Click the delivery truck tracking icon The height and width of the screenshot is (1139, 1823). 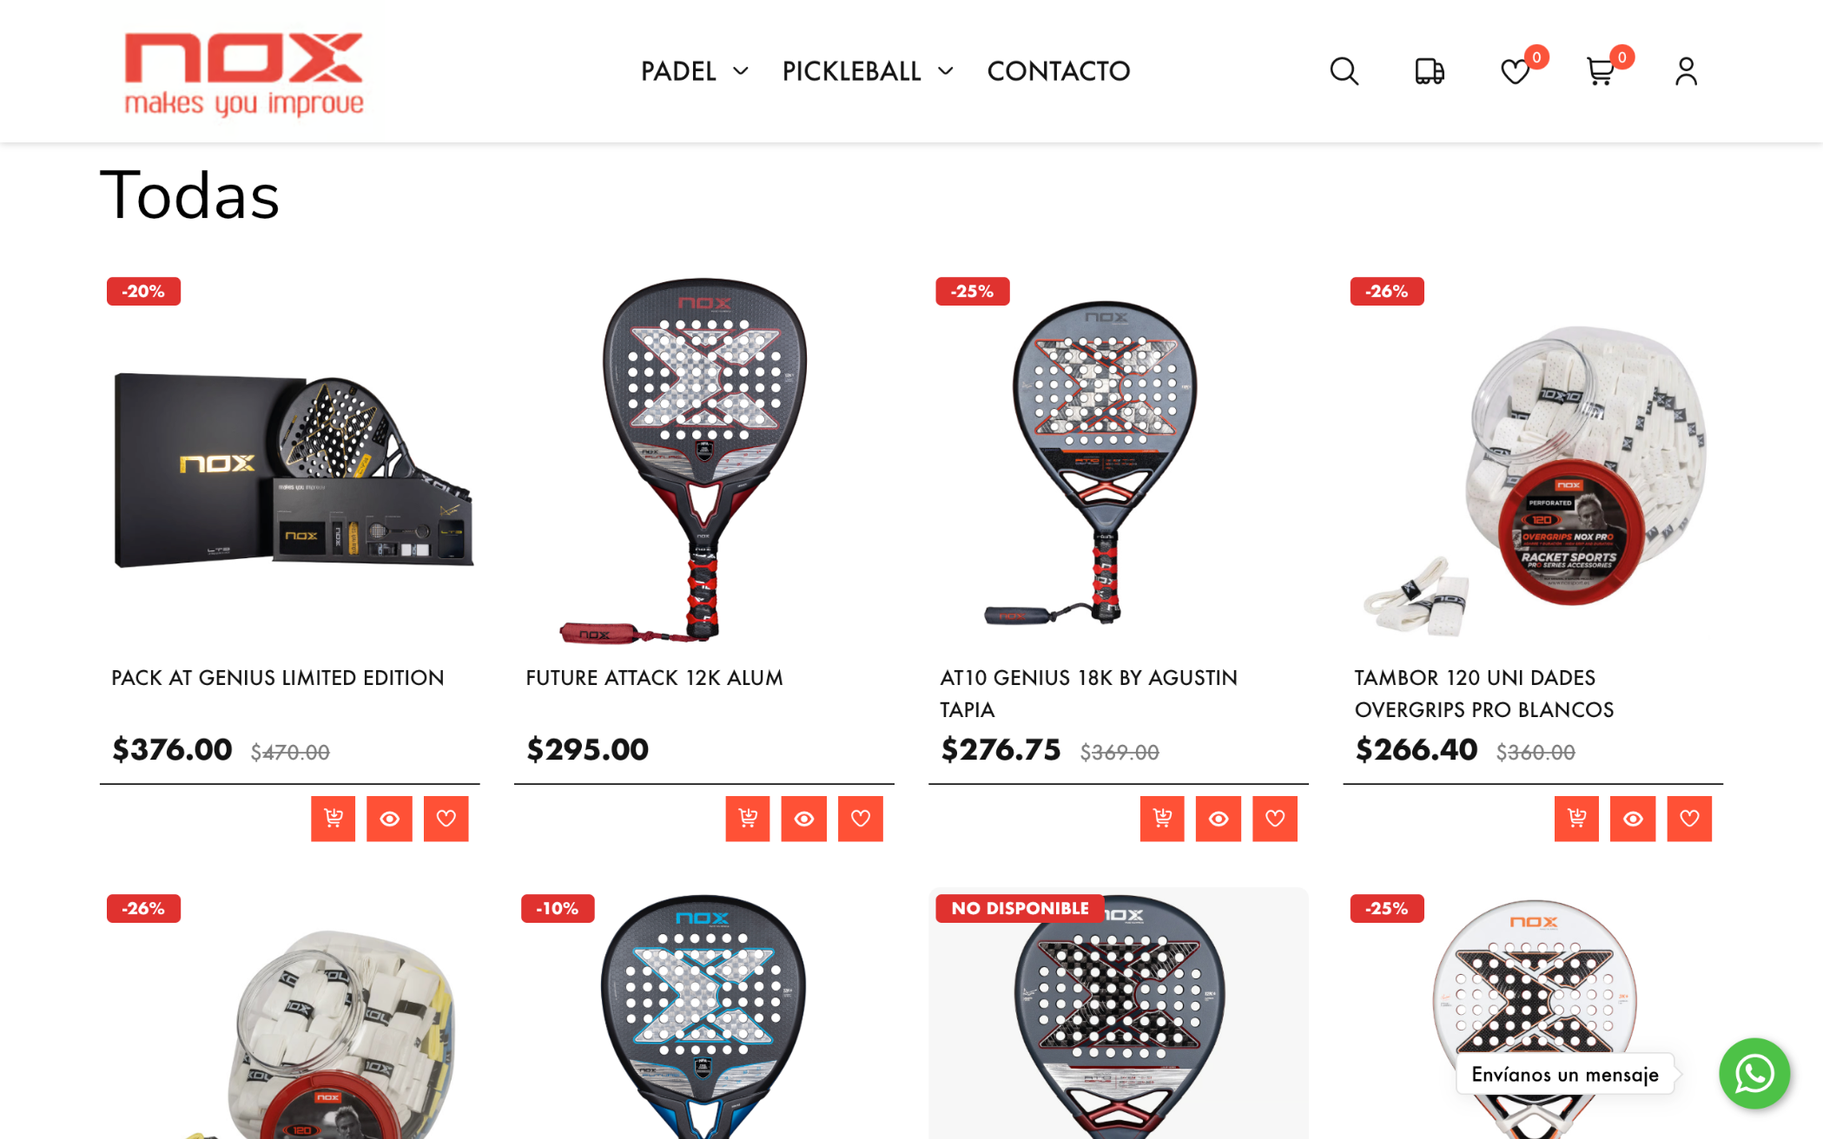point(1429,71)
